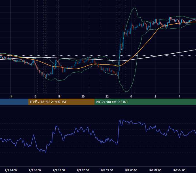Click the 9/2 02:00 date label
The height and width of the screenshot is (173, 196).
coord(155,170)
